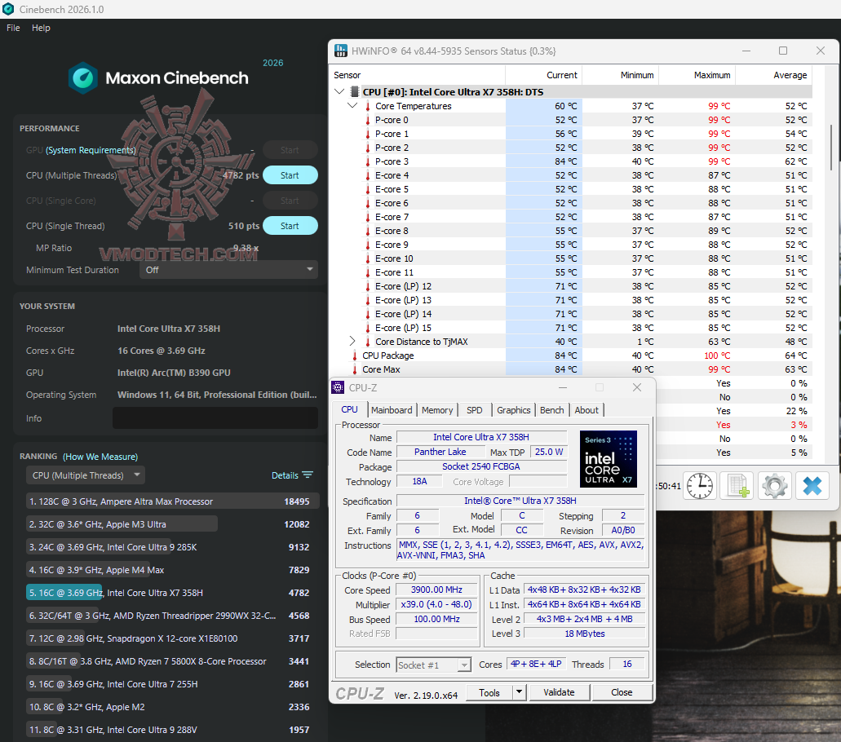Click the HWiNFO app icon in title bar
The image size is (841, 742).
click(x=341, y=51)
